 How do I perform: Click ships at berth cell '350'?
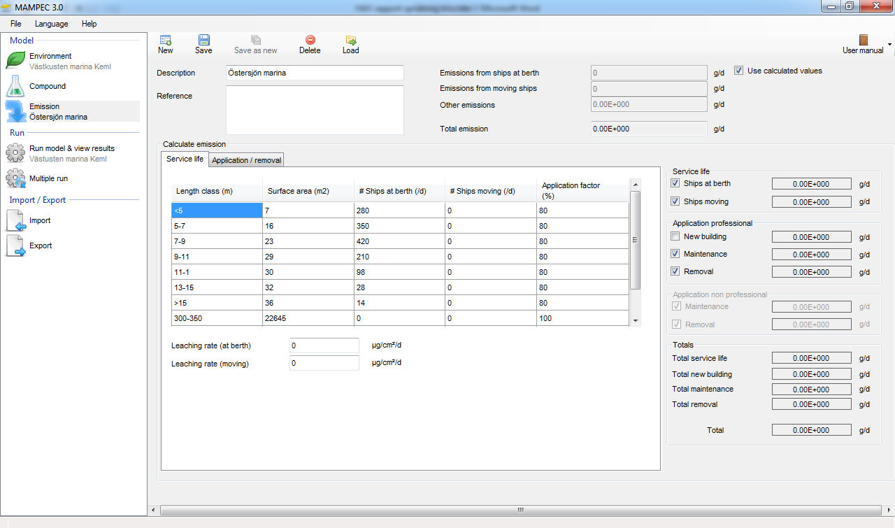[399, 227]
